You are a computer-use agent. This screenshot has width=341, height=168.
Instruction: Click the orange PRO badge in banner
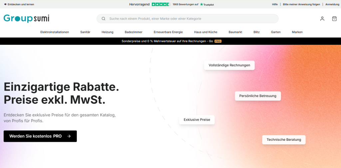(x=218, y=41)
